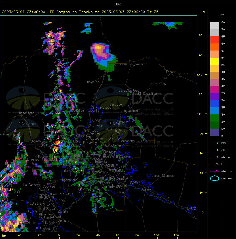Click the 'current' legend label

pos(227,179)
